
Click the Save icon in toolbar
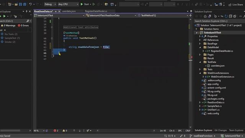pyautogui.click(x=20, y=4)
